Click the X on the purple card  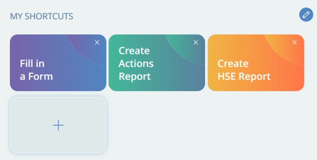(x=97, y=43)
